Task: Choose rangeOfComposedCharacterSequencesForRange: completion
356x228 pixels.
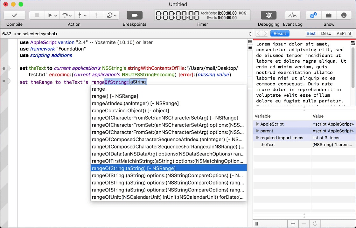Action: coord(169,147)
